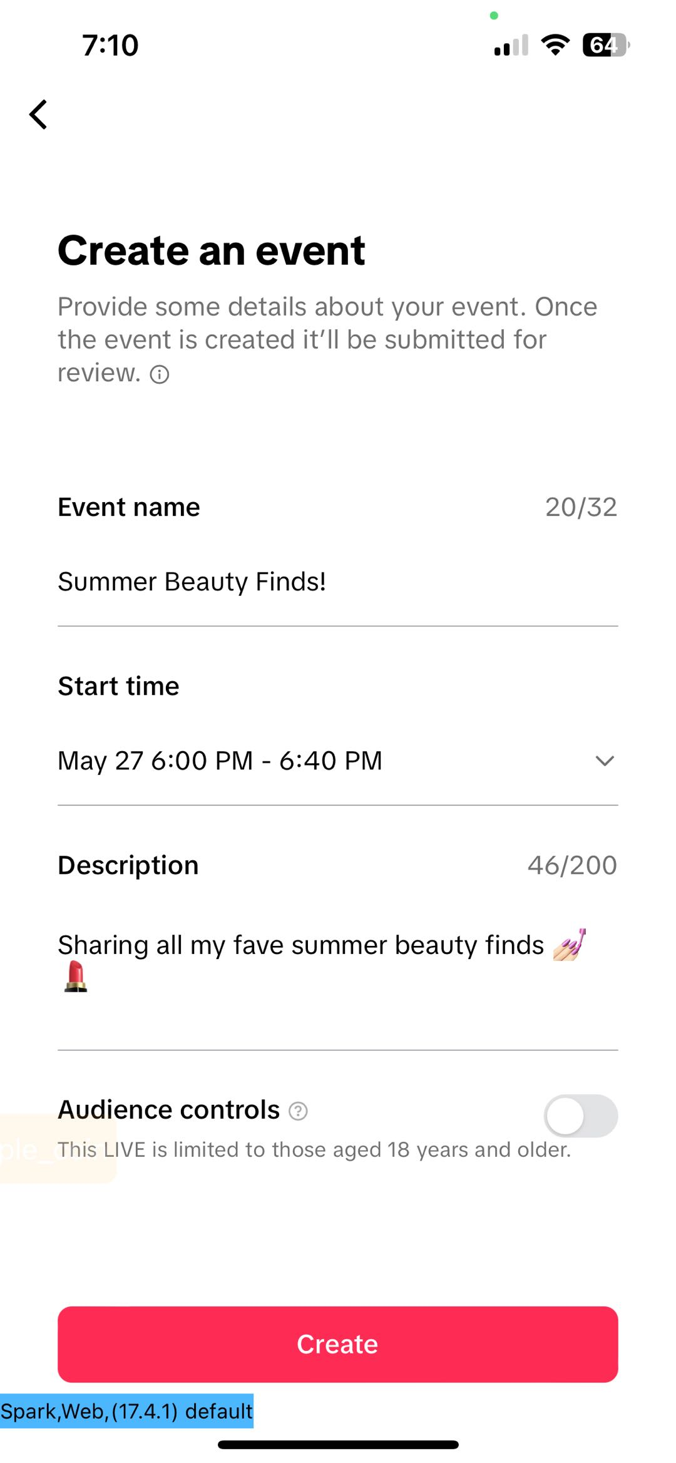Click the nail polish emoji in the description

[570, 945]
